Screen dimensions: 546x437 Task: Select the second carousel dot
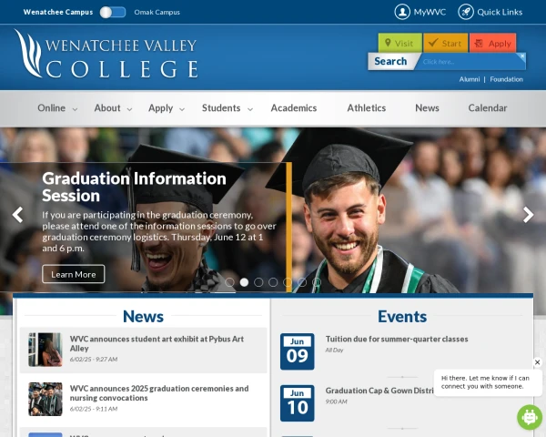[x=244, y=282]
